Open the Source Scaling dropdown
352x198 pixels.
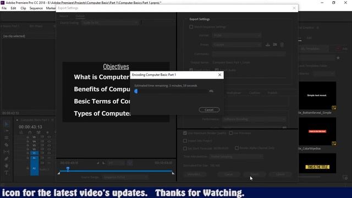[110, 23]
